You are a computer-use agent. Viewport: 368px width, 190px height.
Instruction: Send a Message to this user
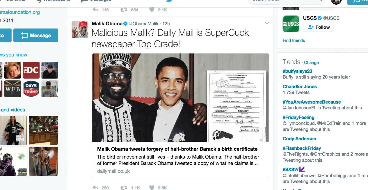[36, 35]
